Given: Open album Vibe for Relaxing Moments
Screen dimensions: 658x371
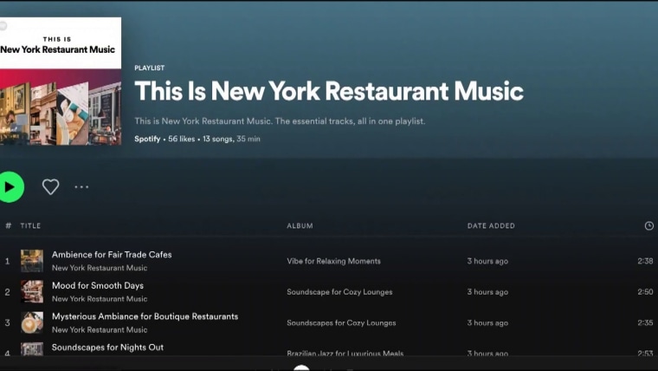Looking at the screenshot, I should [x=333, y=261].
